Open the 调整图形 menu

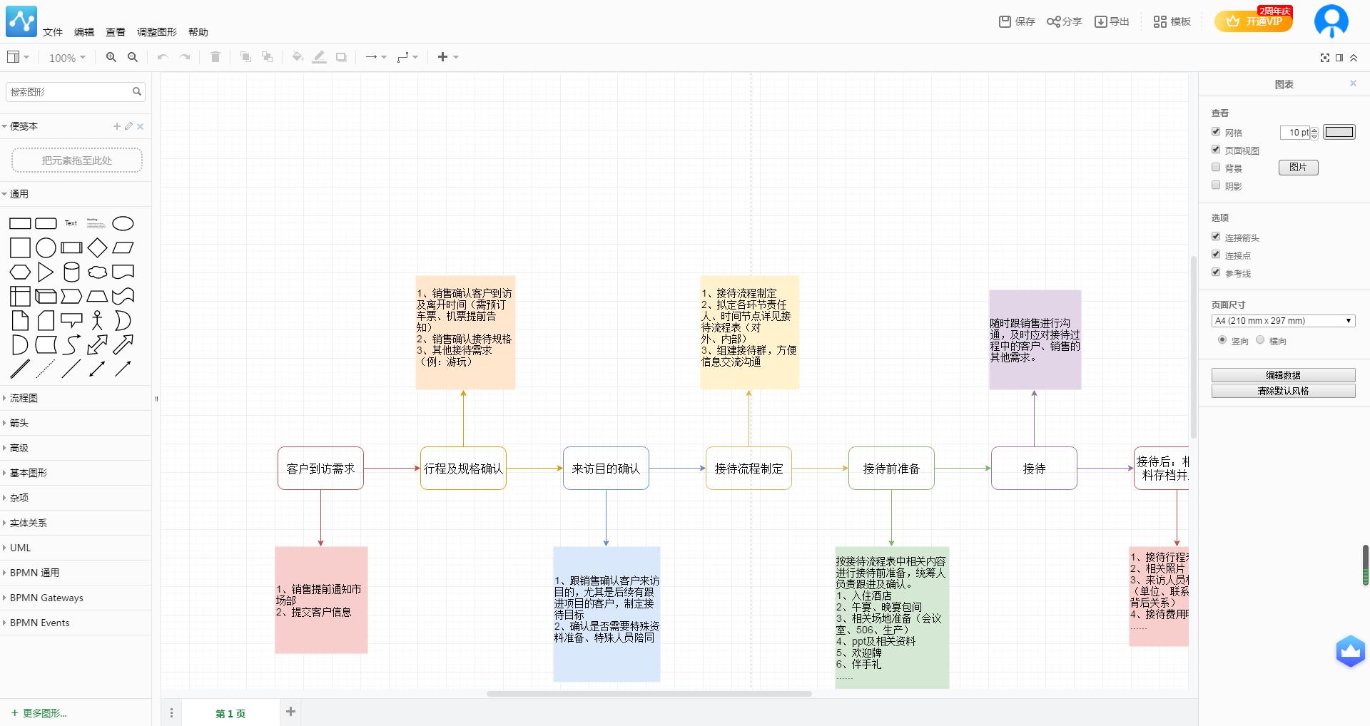click(157, 32)
